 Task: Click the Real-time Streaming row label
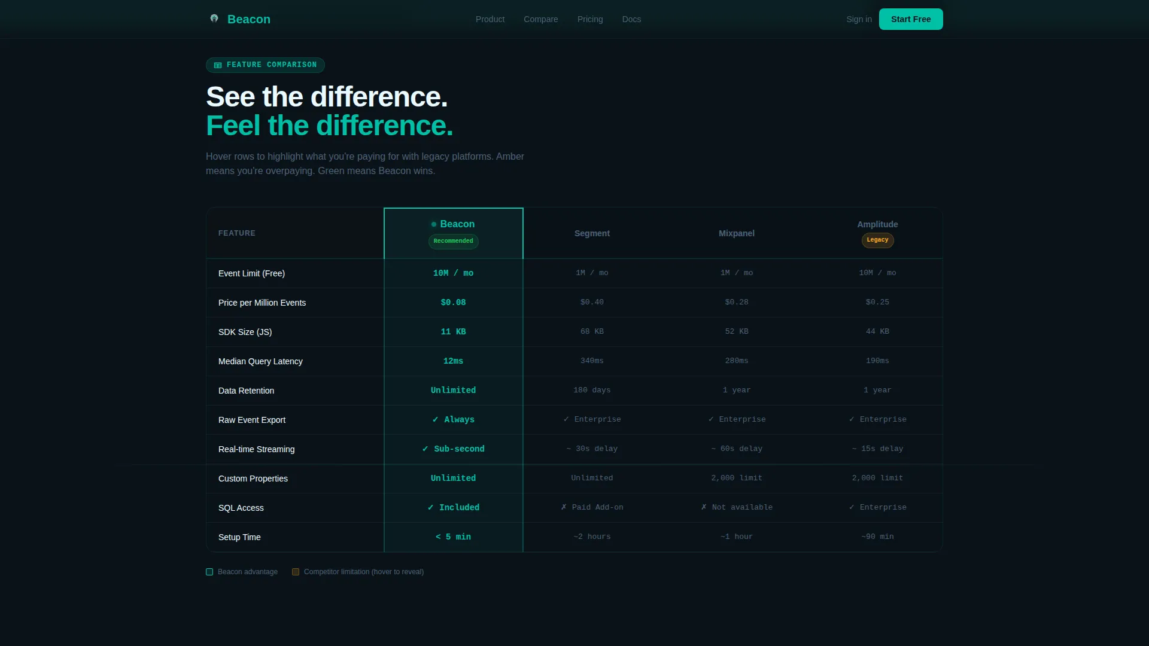coord(256,449)
